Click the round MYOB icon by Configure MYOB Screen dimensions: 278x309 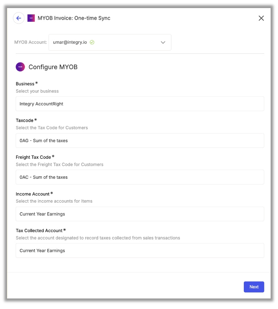(20, 67)
